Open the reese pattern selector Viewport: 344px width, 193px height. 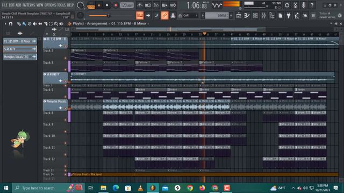[217, 16]
